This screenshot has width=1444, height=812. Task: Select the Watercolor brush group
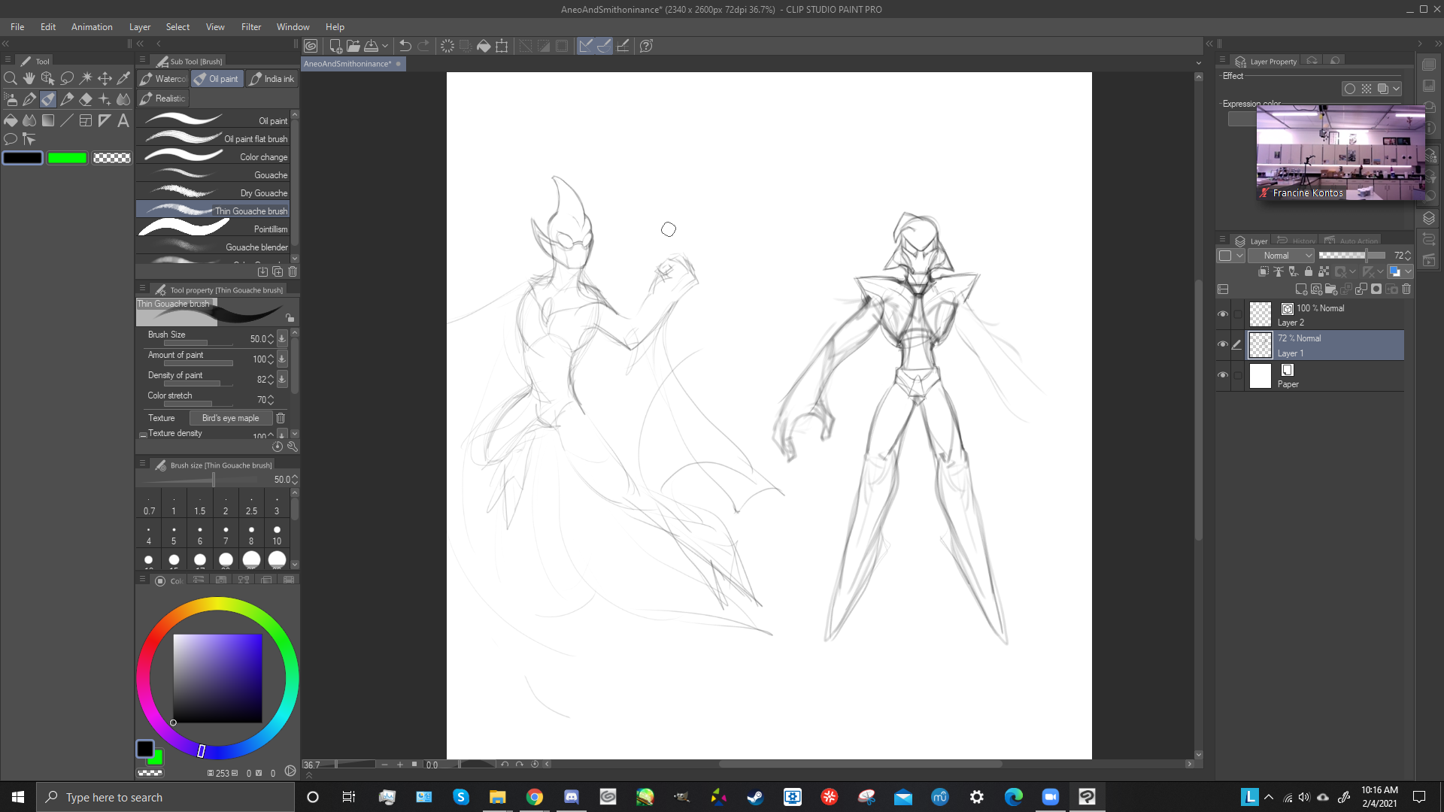coord(163,79)
